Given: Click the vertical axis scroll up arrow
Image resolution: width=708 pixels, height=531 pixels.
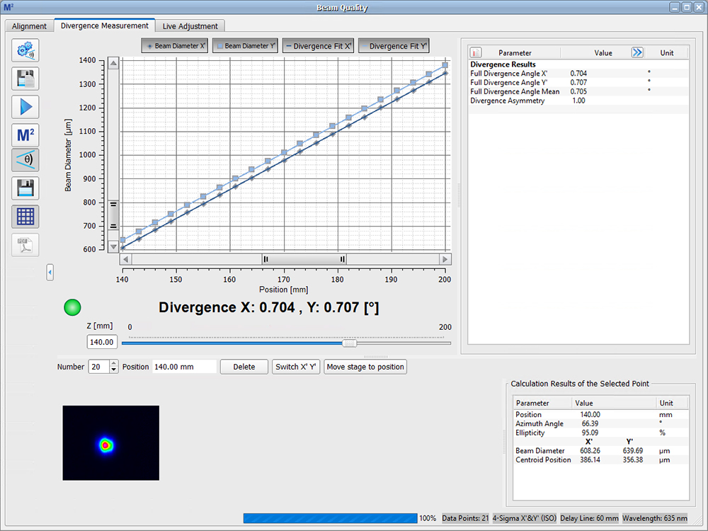Looking at the screenshot, I should point(113,63).
